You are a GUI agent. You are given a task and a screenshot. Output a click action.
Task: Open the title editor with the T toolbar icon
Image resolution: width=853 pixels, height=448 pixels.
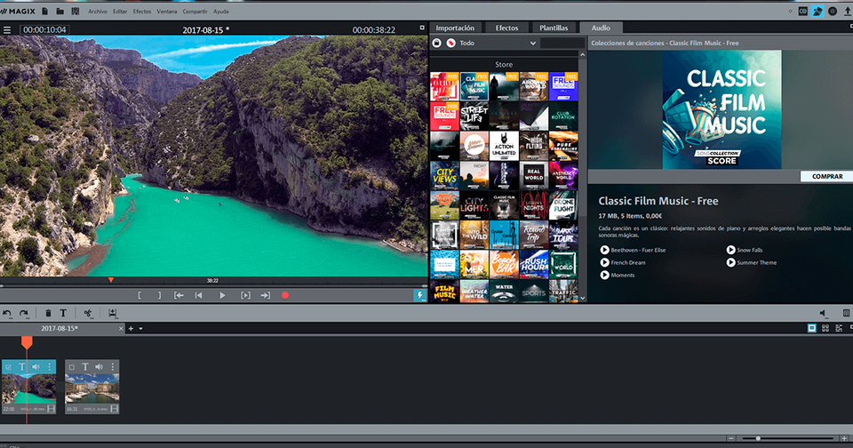[x=63, y=313]
